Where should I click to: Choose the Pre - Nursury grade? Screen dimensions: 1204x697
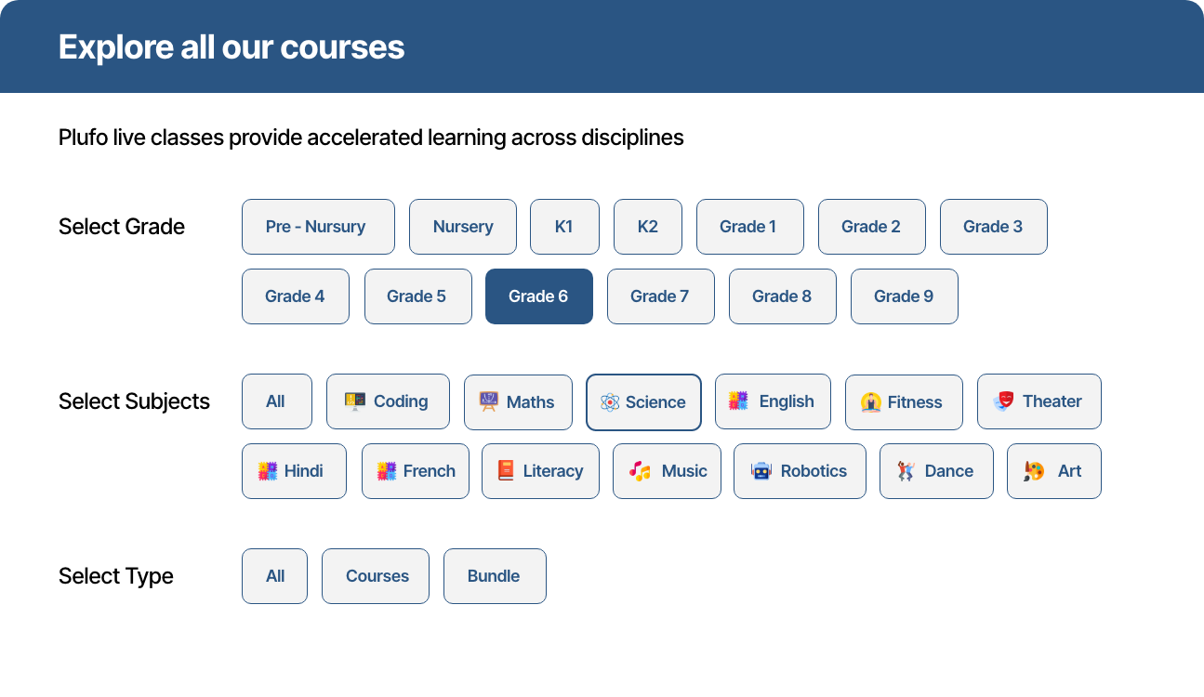coord(317,227)
